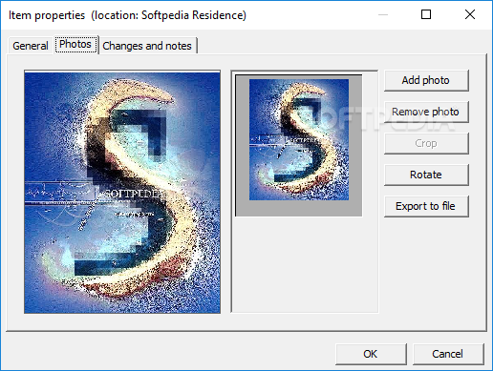The image size is (493, 371).
Task: Confirm with the OK button
Action: pos(371,354)
